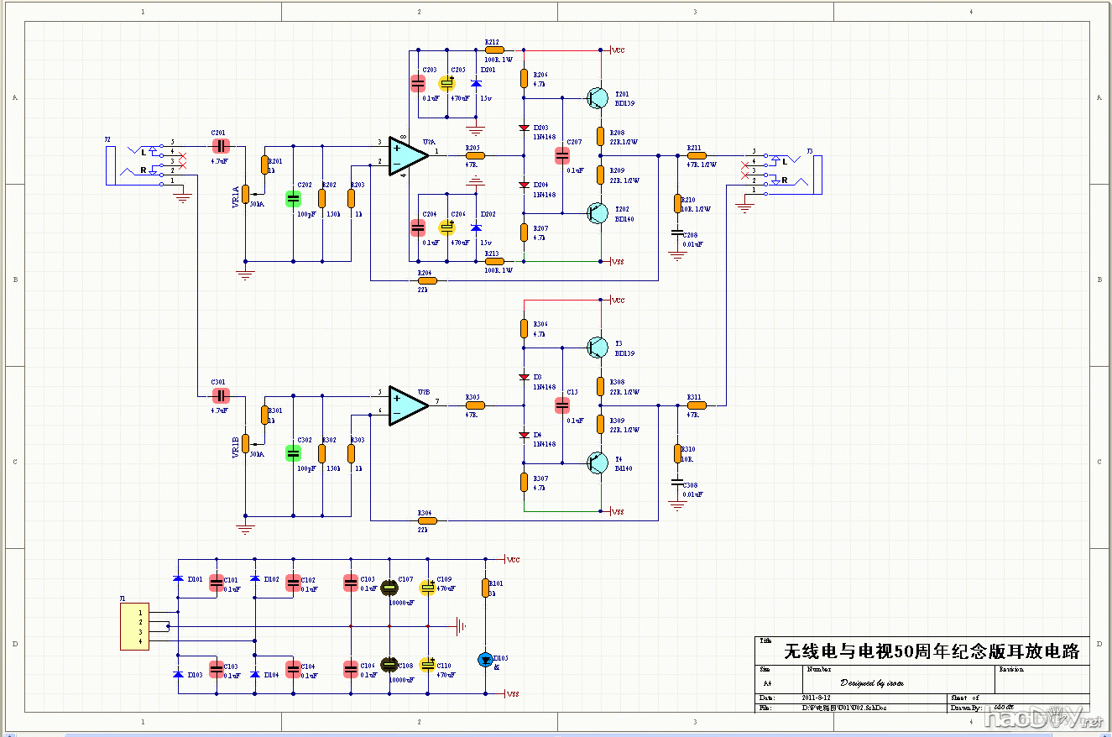
Task: Select the U?A op-amp triangle symbol
Action: pos(407,156)
